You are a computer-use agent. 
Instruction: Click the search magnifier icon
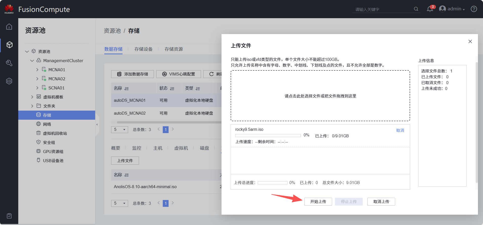pyautogui.click(x=416, y=9)
